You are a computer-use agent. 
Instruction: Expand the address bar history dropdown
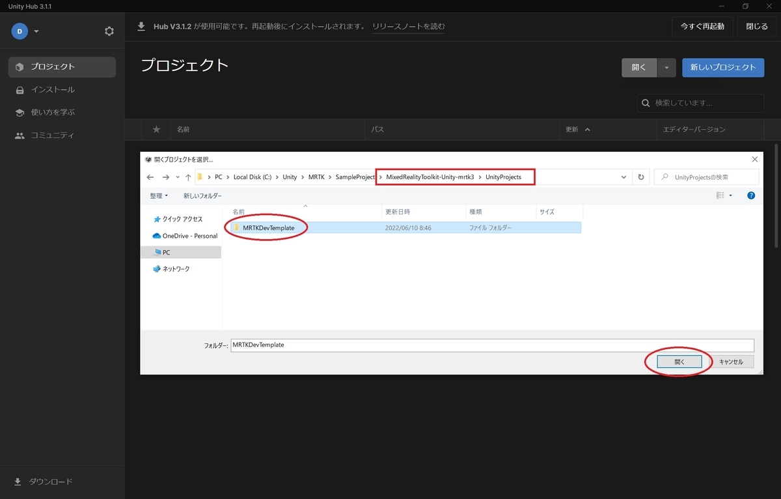(x=623, y=177)
